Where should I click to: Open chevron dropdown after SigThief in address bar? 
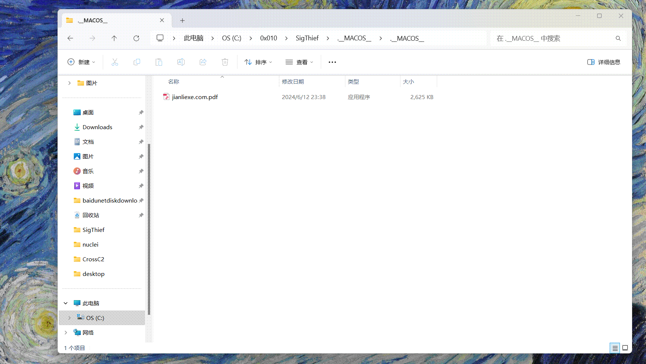coord(328,38)
